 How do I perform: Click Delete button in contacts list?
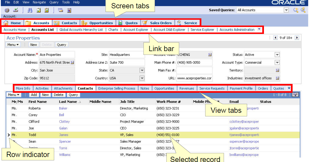[58, 95]
